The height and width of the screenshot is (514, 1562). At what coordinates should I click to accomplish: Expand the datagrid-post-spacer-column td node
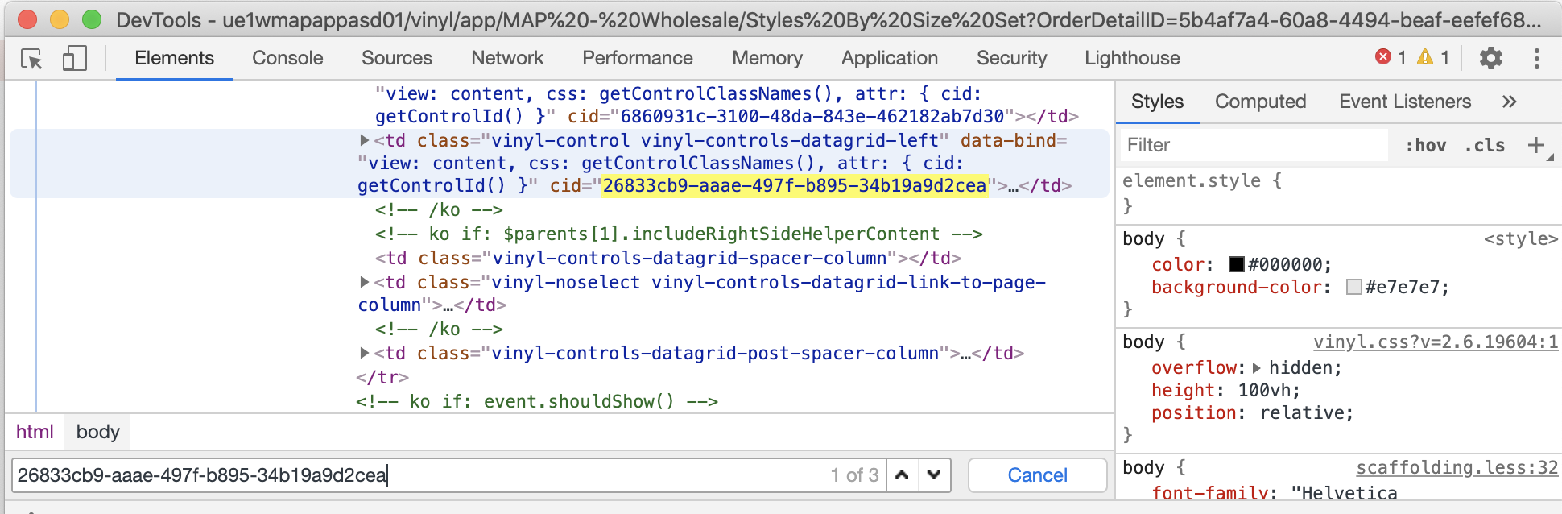coord(365,354)
